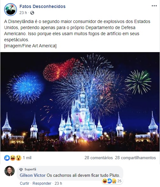Open Gilson Victor's profile name link

[x=33, y=175]
